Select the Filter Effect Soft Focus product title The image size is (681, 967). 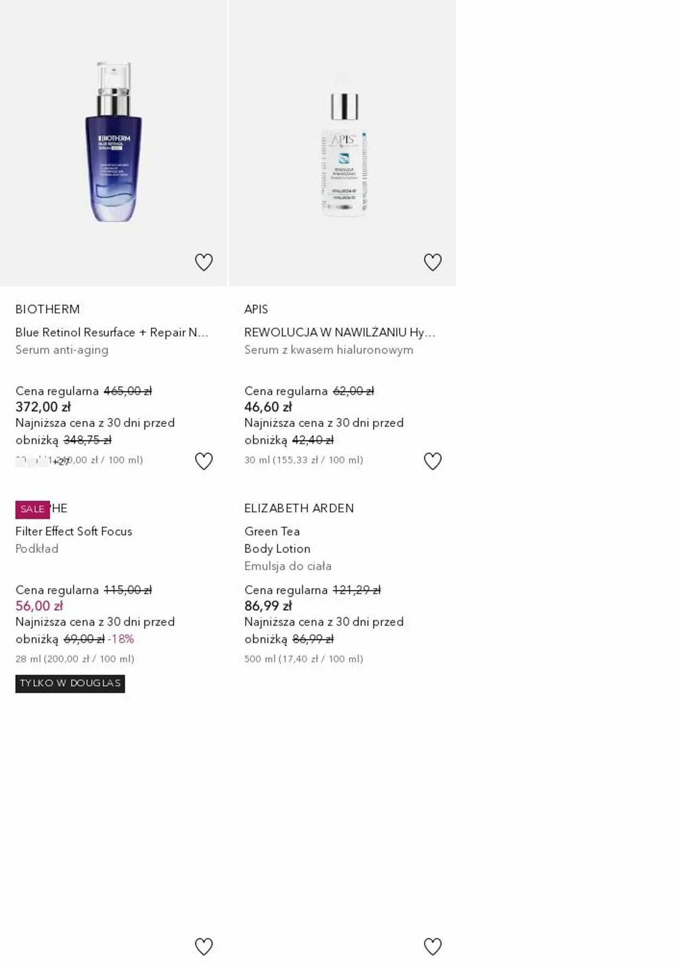tap(74, 531)
